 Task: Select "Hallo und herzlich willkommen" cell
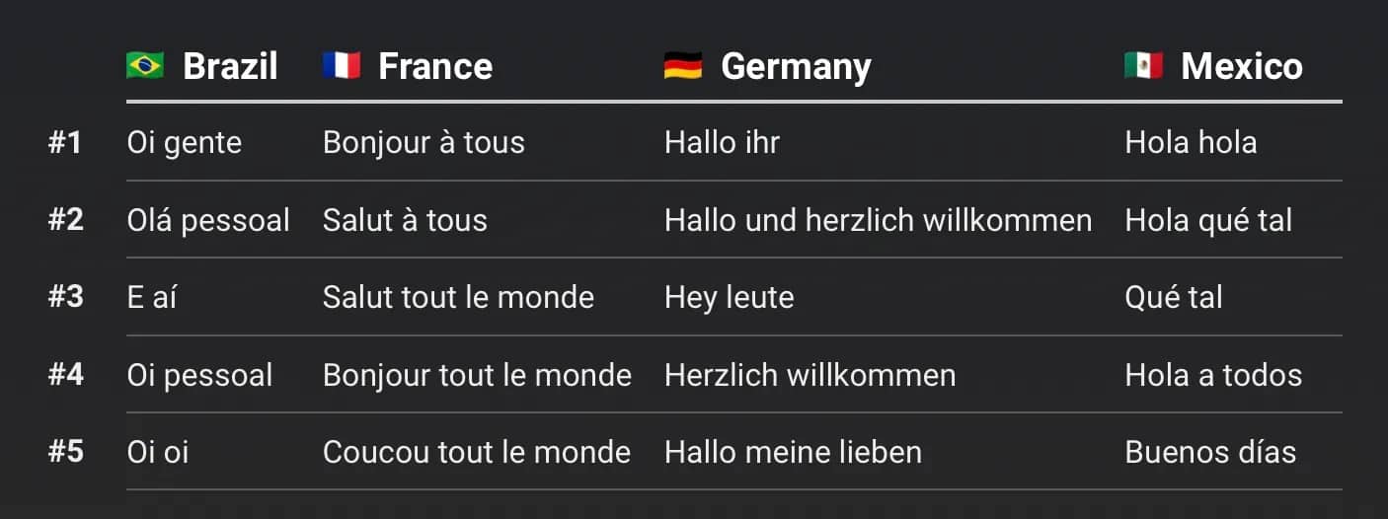[x=878, y=220]
